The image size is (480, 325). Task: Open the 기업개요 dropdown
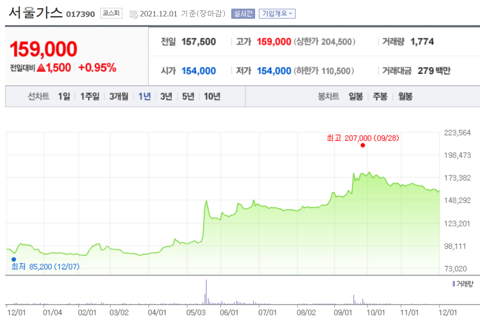(x=277, y=14)
